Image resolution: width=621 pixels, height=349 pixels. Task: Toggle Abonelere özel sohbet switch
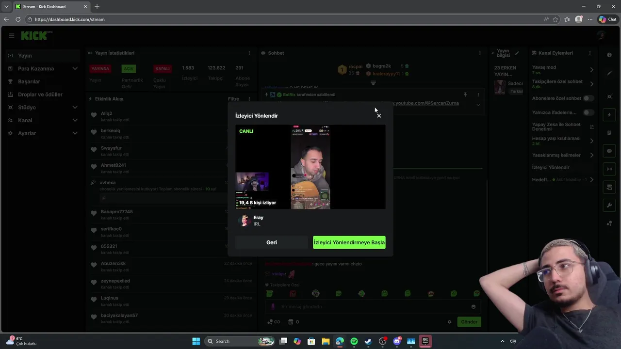[x=588, y=98]
